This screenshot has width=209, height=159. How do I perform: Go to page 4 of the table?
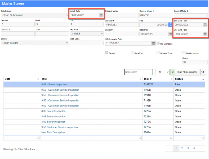194,148
